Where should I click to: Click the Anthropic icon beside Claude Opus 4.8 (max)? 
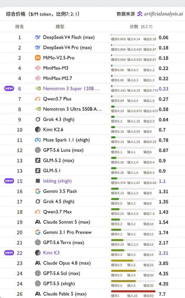pyautogui.click(x=38, y=263)
